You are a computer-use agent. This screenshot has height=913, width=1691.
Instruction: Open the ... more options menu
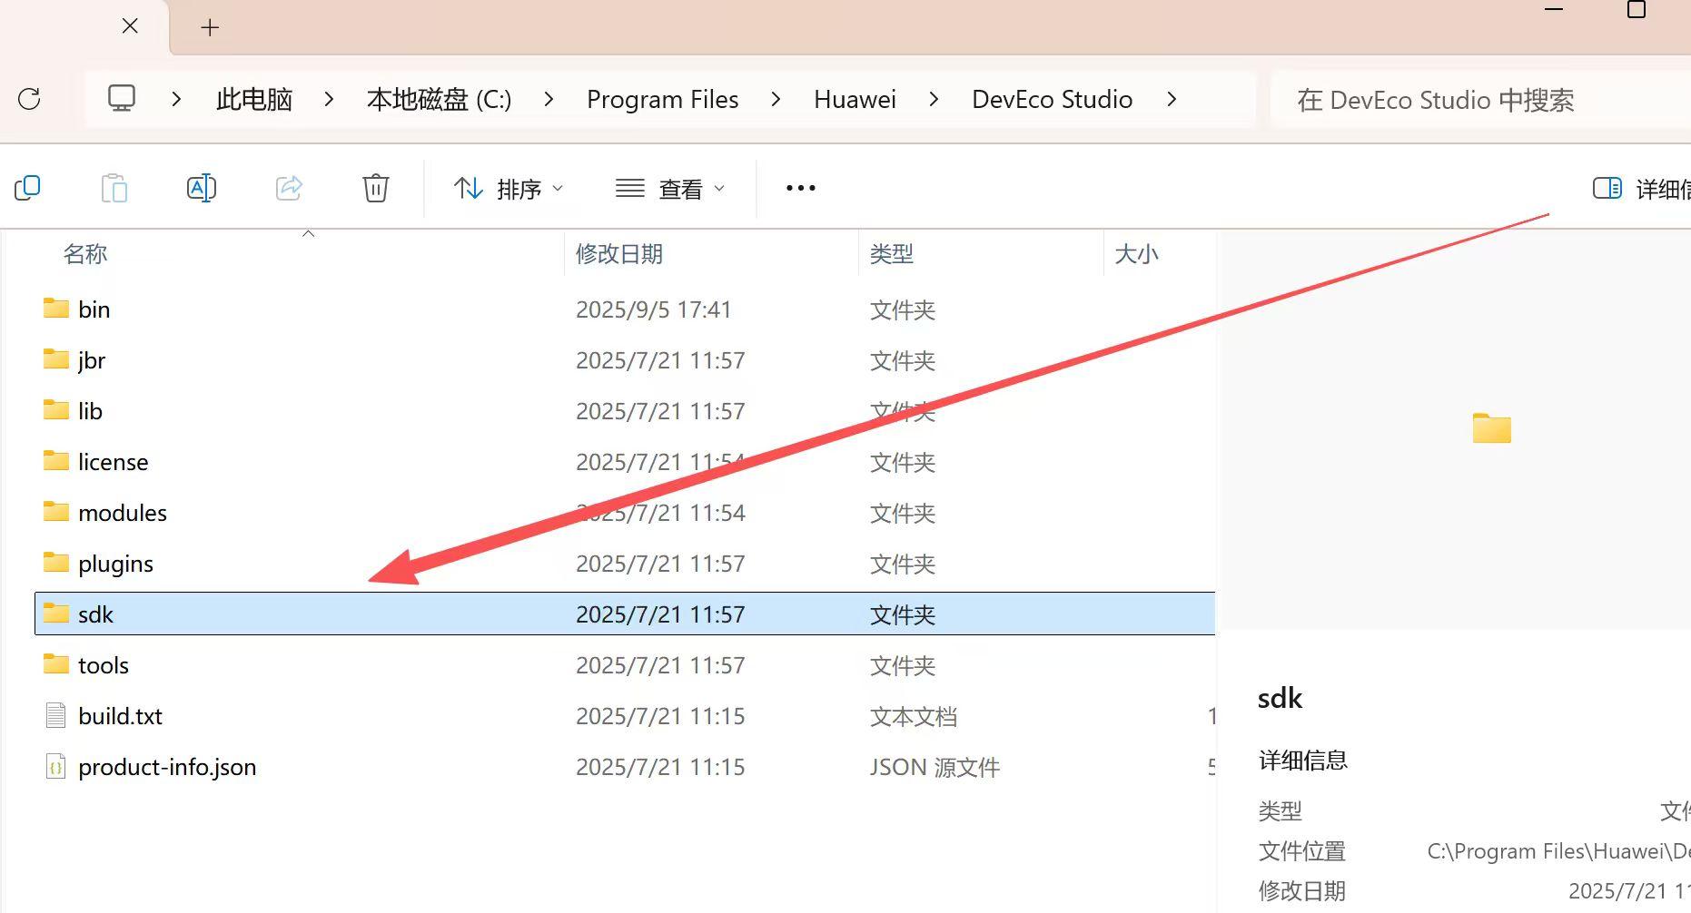pos(799,188)
